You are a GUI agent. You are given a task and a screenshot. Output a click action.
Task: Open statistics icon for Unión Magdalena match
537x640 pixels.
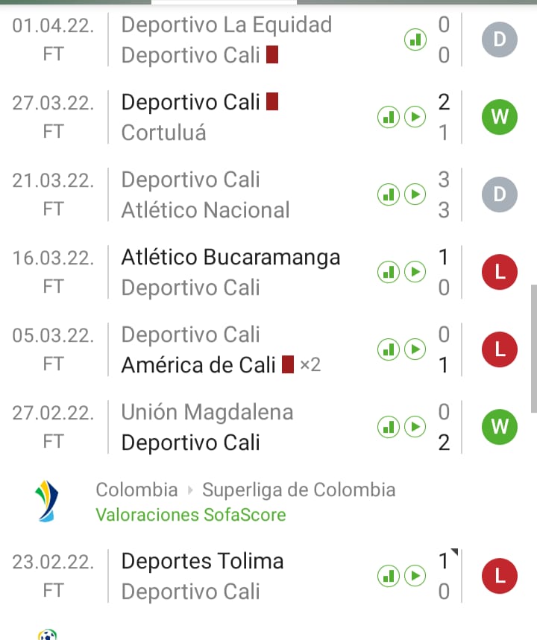(388, 427)
